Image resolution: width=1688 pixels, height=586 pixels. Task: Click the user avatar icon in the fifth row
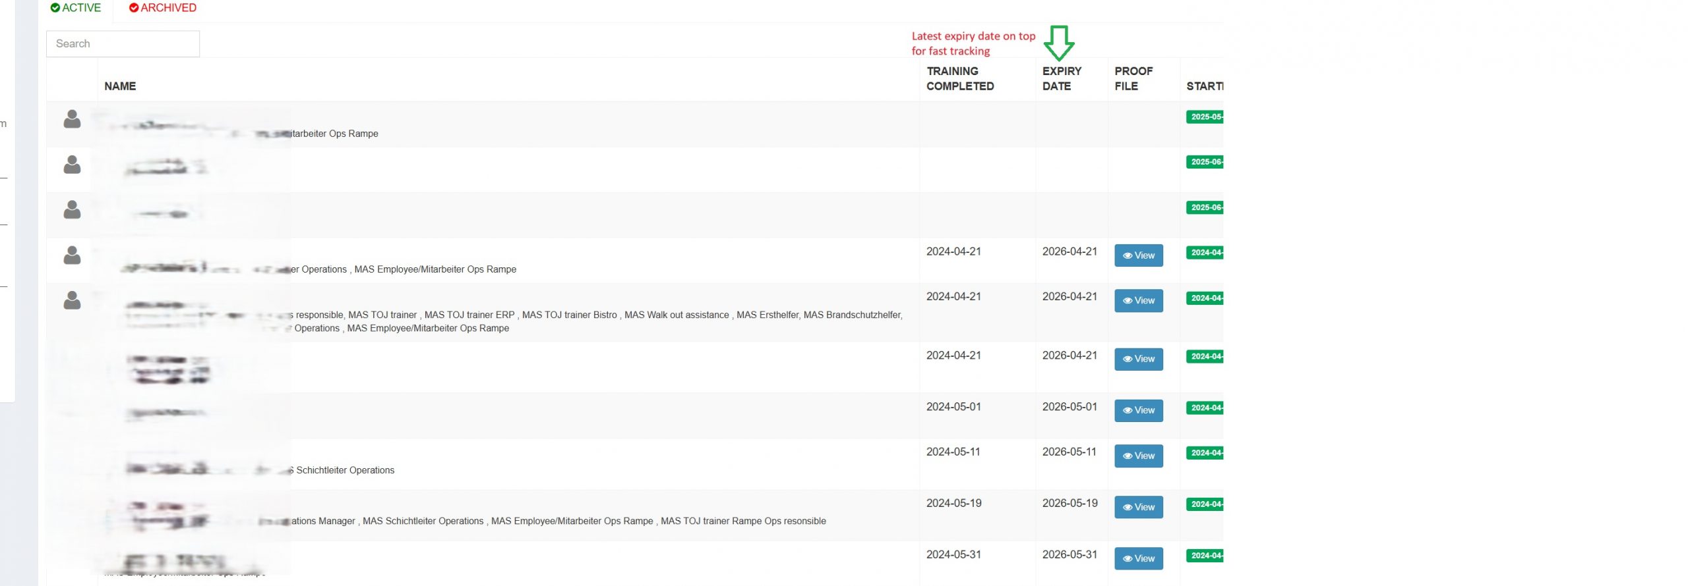coord(72,300)
